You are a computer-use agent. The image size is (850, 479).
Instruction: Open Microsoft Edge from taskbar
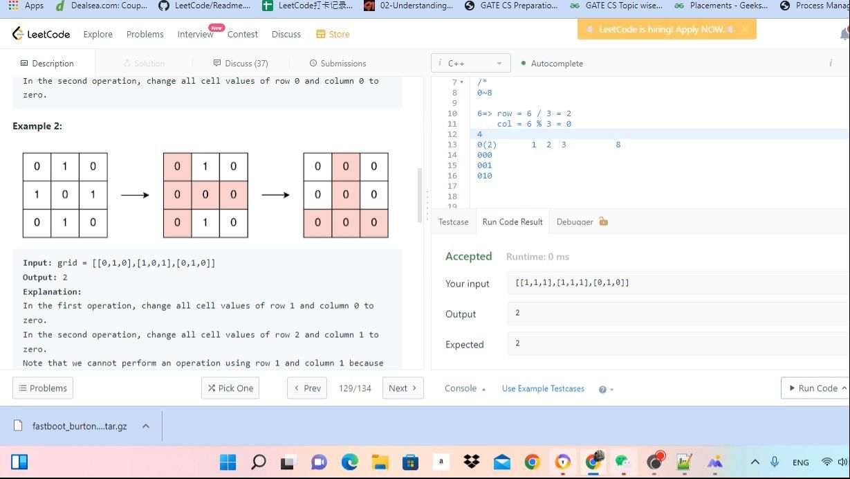pyautogui.click(x=349, y=462)
